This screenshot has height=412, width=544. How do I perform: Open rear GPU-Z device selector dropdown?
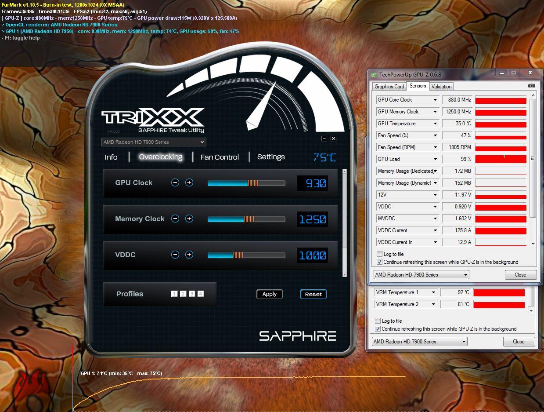419,342
